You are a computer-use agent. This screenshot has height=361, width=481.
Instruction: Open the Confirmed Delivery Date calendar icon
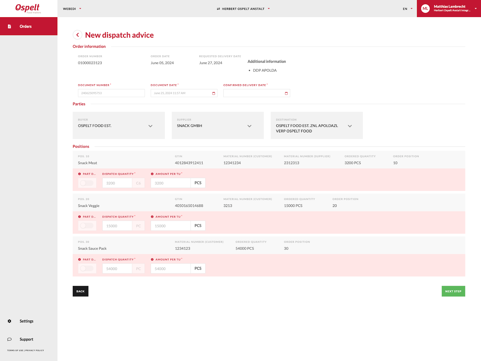point(286,93)
